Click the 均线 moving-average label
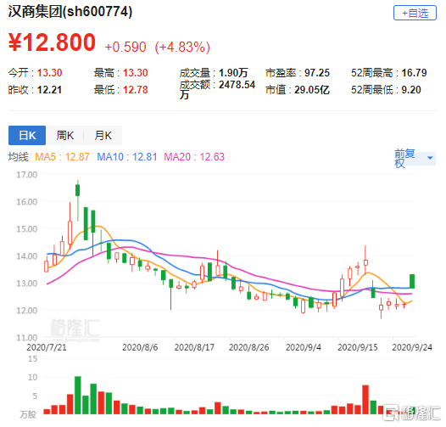This screenshot has height=427, width=446. click(18, 157)
